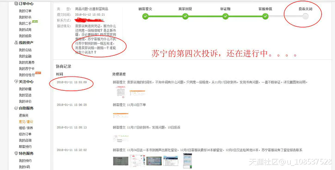Viewport: 335px width, 170px height.
Task: Click the 订单中心 heading
Action: tap(26, 4)
